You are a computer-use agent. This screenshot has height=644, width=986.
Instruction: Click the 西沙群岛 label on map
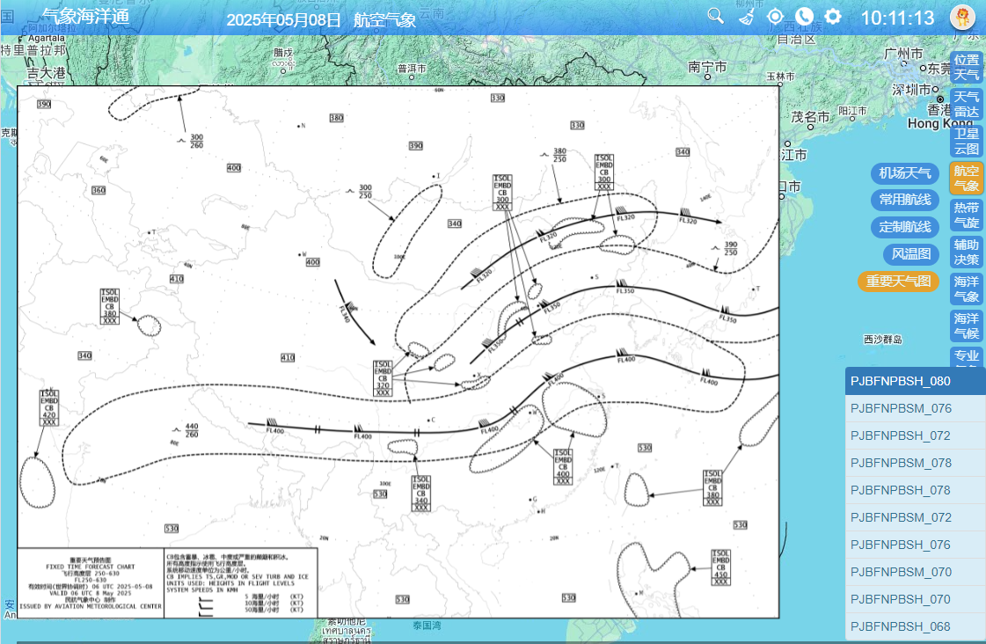coord(883,340)
